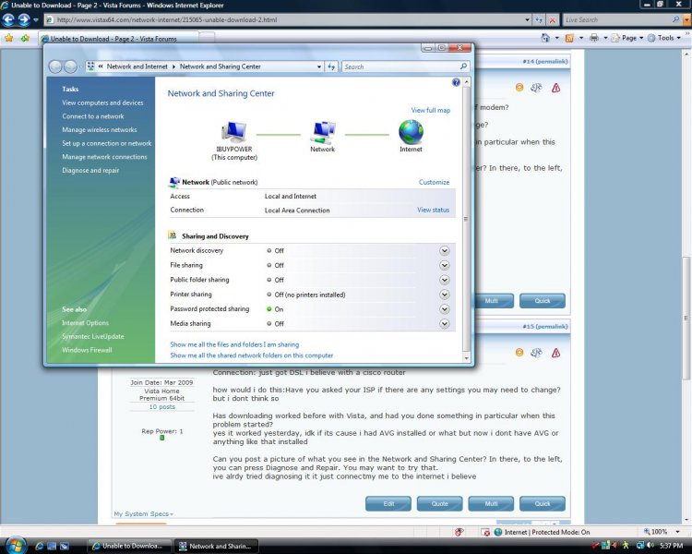Click the report post triangle icon in post #15
This screenshot has width=692, height=554.
tap(555, 353)
